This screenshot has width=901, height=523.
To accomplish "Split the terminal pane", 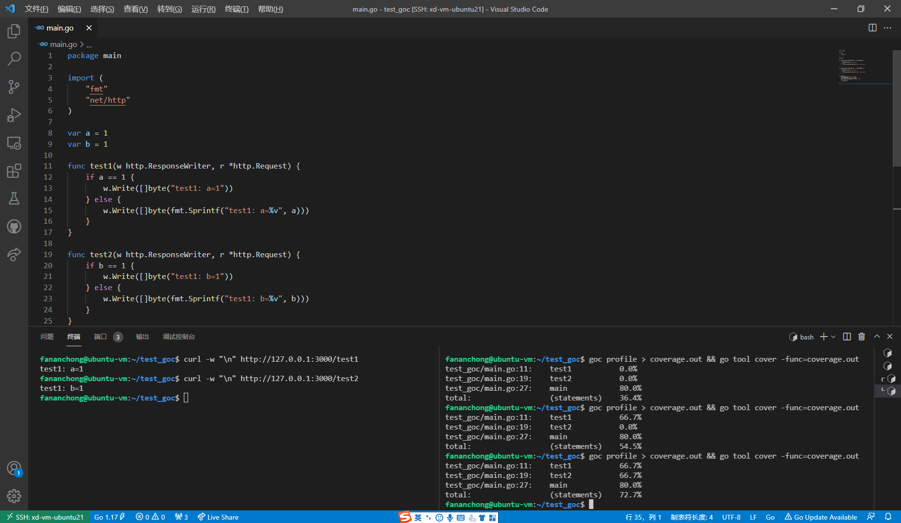I will click(847, 337).
